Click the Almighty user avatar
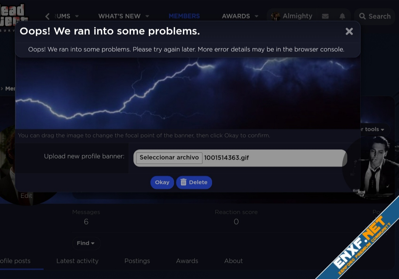Viewport: 399px width, 279px height. click(x=275, y=16)
